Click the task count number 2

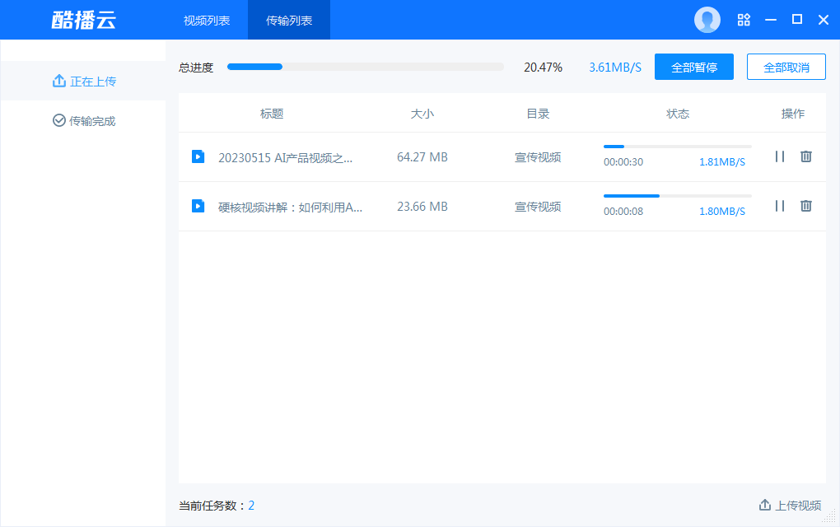coord(251,505)
